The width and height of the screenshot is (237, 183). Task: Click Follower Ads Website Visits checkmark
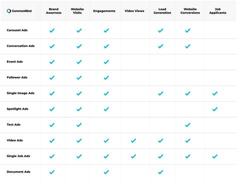coord(79,78)
